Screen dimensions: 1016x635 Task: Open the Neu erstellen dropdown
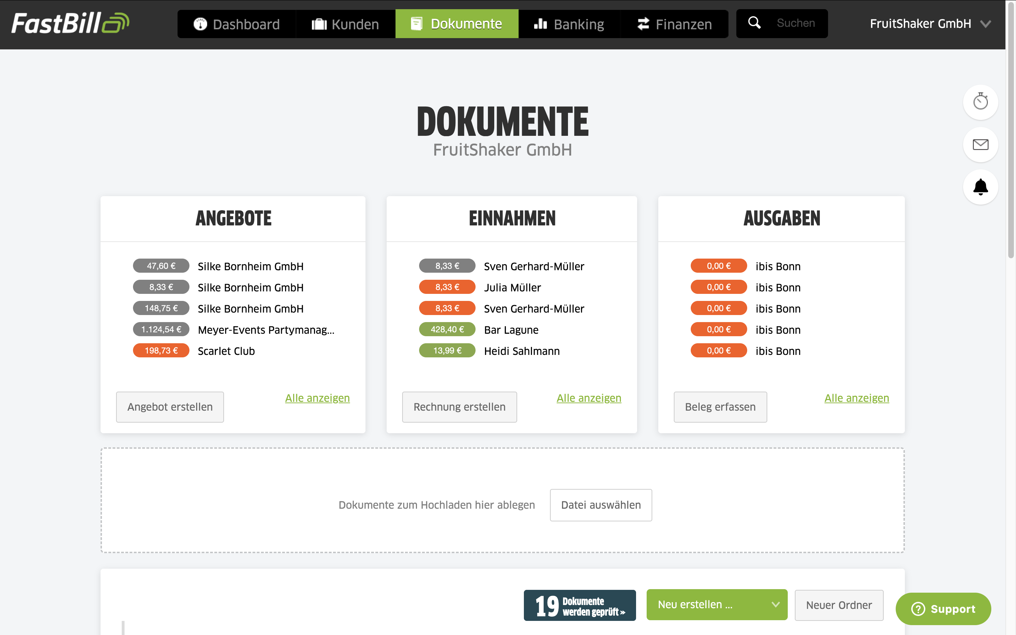[x=716, y=604]
